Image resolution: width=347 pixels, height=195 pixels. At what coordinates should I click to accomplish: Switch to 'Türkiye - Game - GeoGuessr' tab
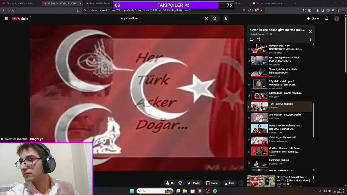coord(270,3)
